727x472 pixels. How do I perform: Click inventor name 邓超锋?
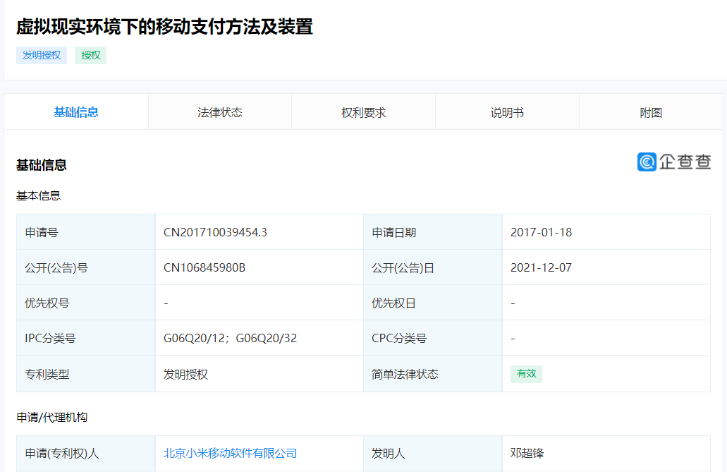tap(526, 453)
